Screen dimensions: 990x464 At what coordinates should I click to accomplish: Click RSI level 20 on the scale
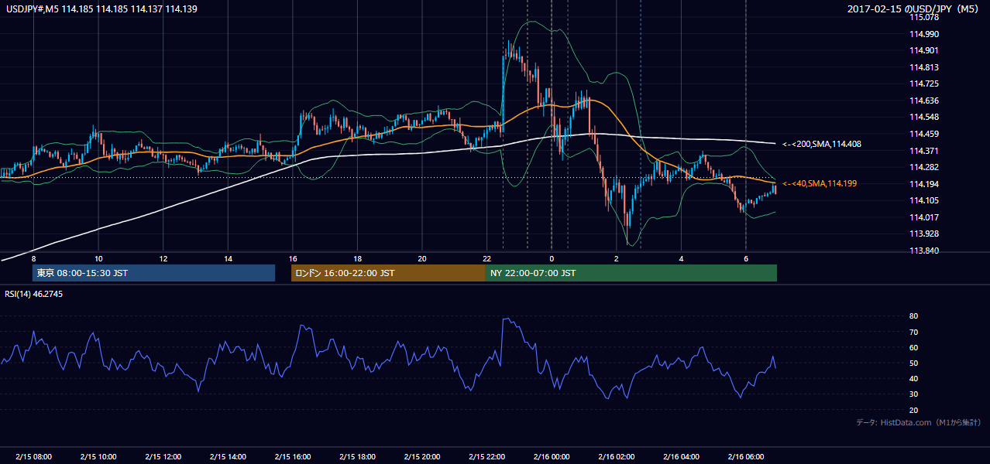[x=913, y=410]
